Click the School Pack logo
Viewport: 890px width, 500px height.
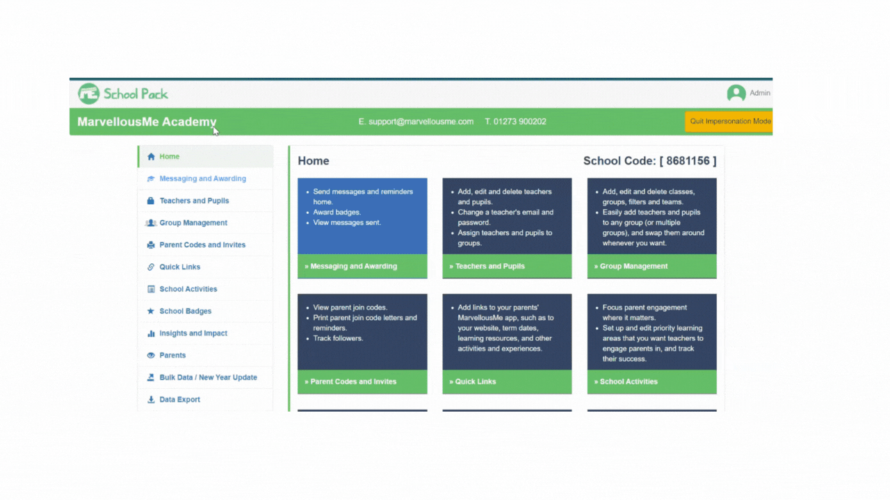[x=123, y=94]
